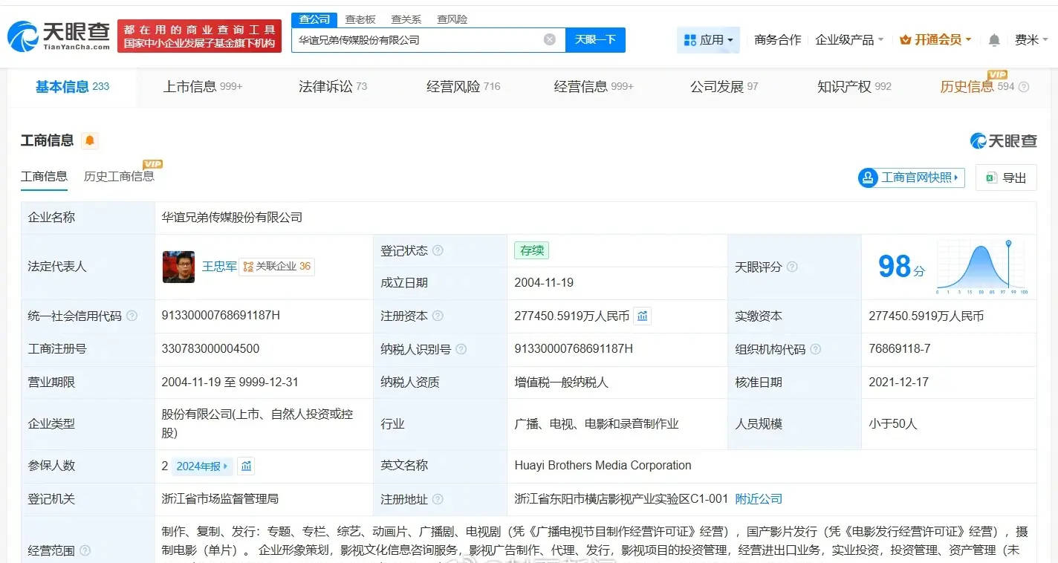Viewport: 1058px width, 563px height.
Task: Expand the 企业级产品 dropdown
Action: (849, 40)
